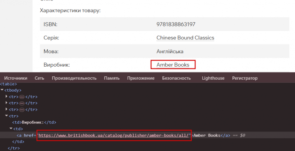Open the Chinese Bound Classics series link
Screen dimensions: 295x151
185,38
